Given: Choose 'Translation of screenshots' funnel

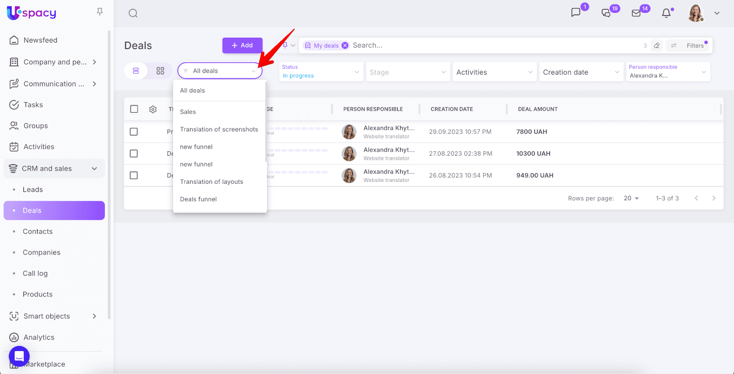Looking at the screenshot, I should point(219,129).
